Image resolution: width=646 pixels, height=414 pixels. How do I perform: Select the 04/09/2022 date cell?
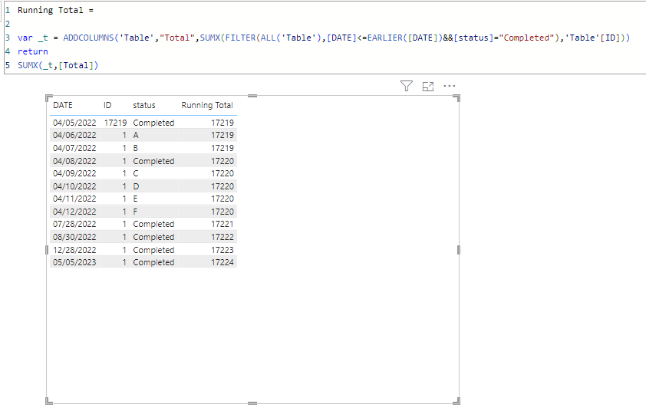pos(74,173)
